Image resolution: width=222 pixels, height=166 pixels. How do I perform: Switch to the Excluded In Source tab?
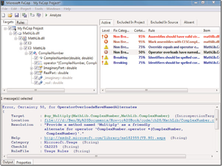pos(164,22)
